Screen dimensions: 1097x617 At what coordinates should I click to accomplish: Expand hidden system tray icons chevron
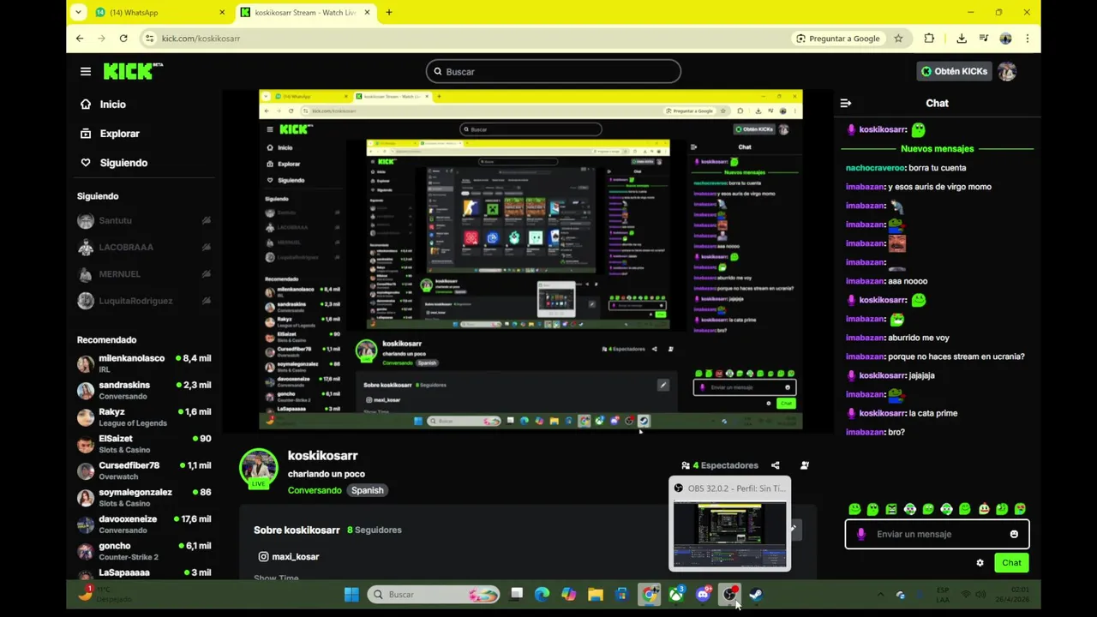pos(880,594)
